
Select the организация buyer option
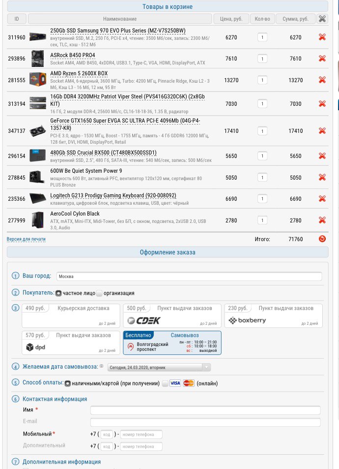click(x=99, y=293)
